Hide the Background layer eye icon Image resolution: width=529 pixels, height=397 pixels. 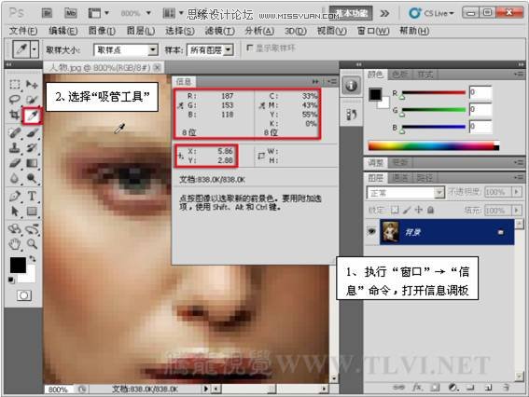coord(372,231)
